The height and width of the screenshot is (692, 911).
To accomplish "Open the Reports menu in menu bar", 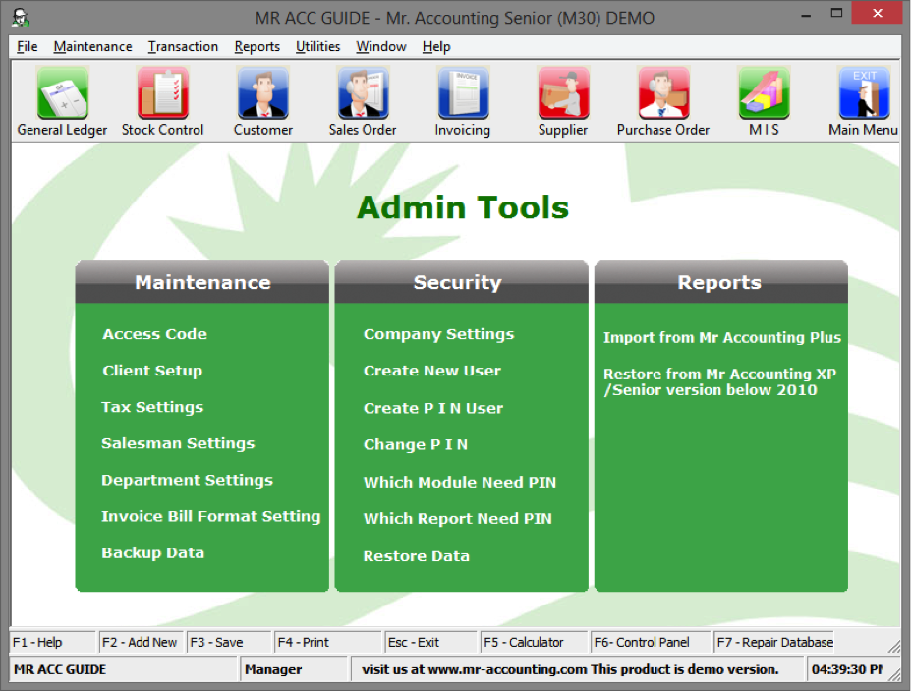I will point(256,46).
